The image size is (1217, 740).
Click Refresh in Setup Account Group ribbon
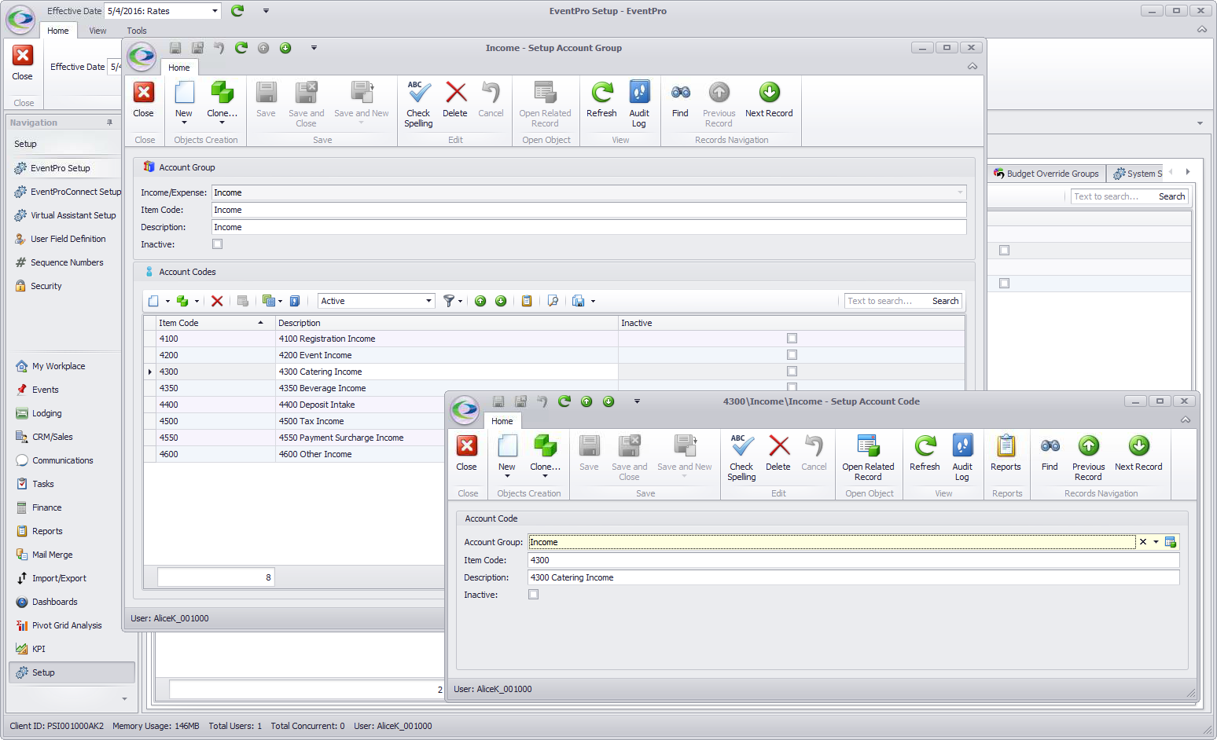click(601, 100)
